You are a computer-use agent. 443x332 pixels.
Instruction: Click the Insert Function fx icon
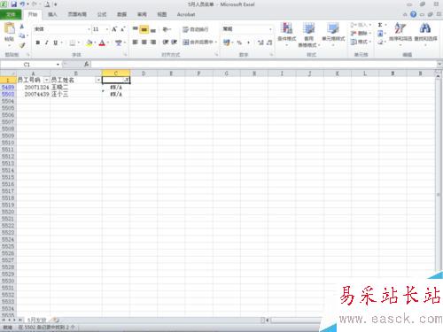86,64
